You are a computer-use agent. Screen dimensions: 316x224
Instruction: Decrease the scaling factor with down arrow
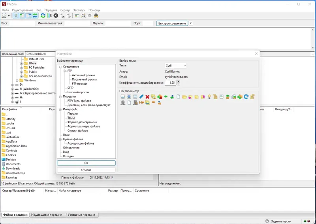[178, 84]
